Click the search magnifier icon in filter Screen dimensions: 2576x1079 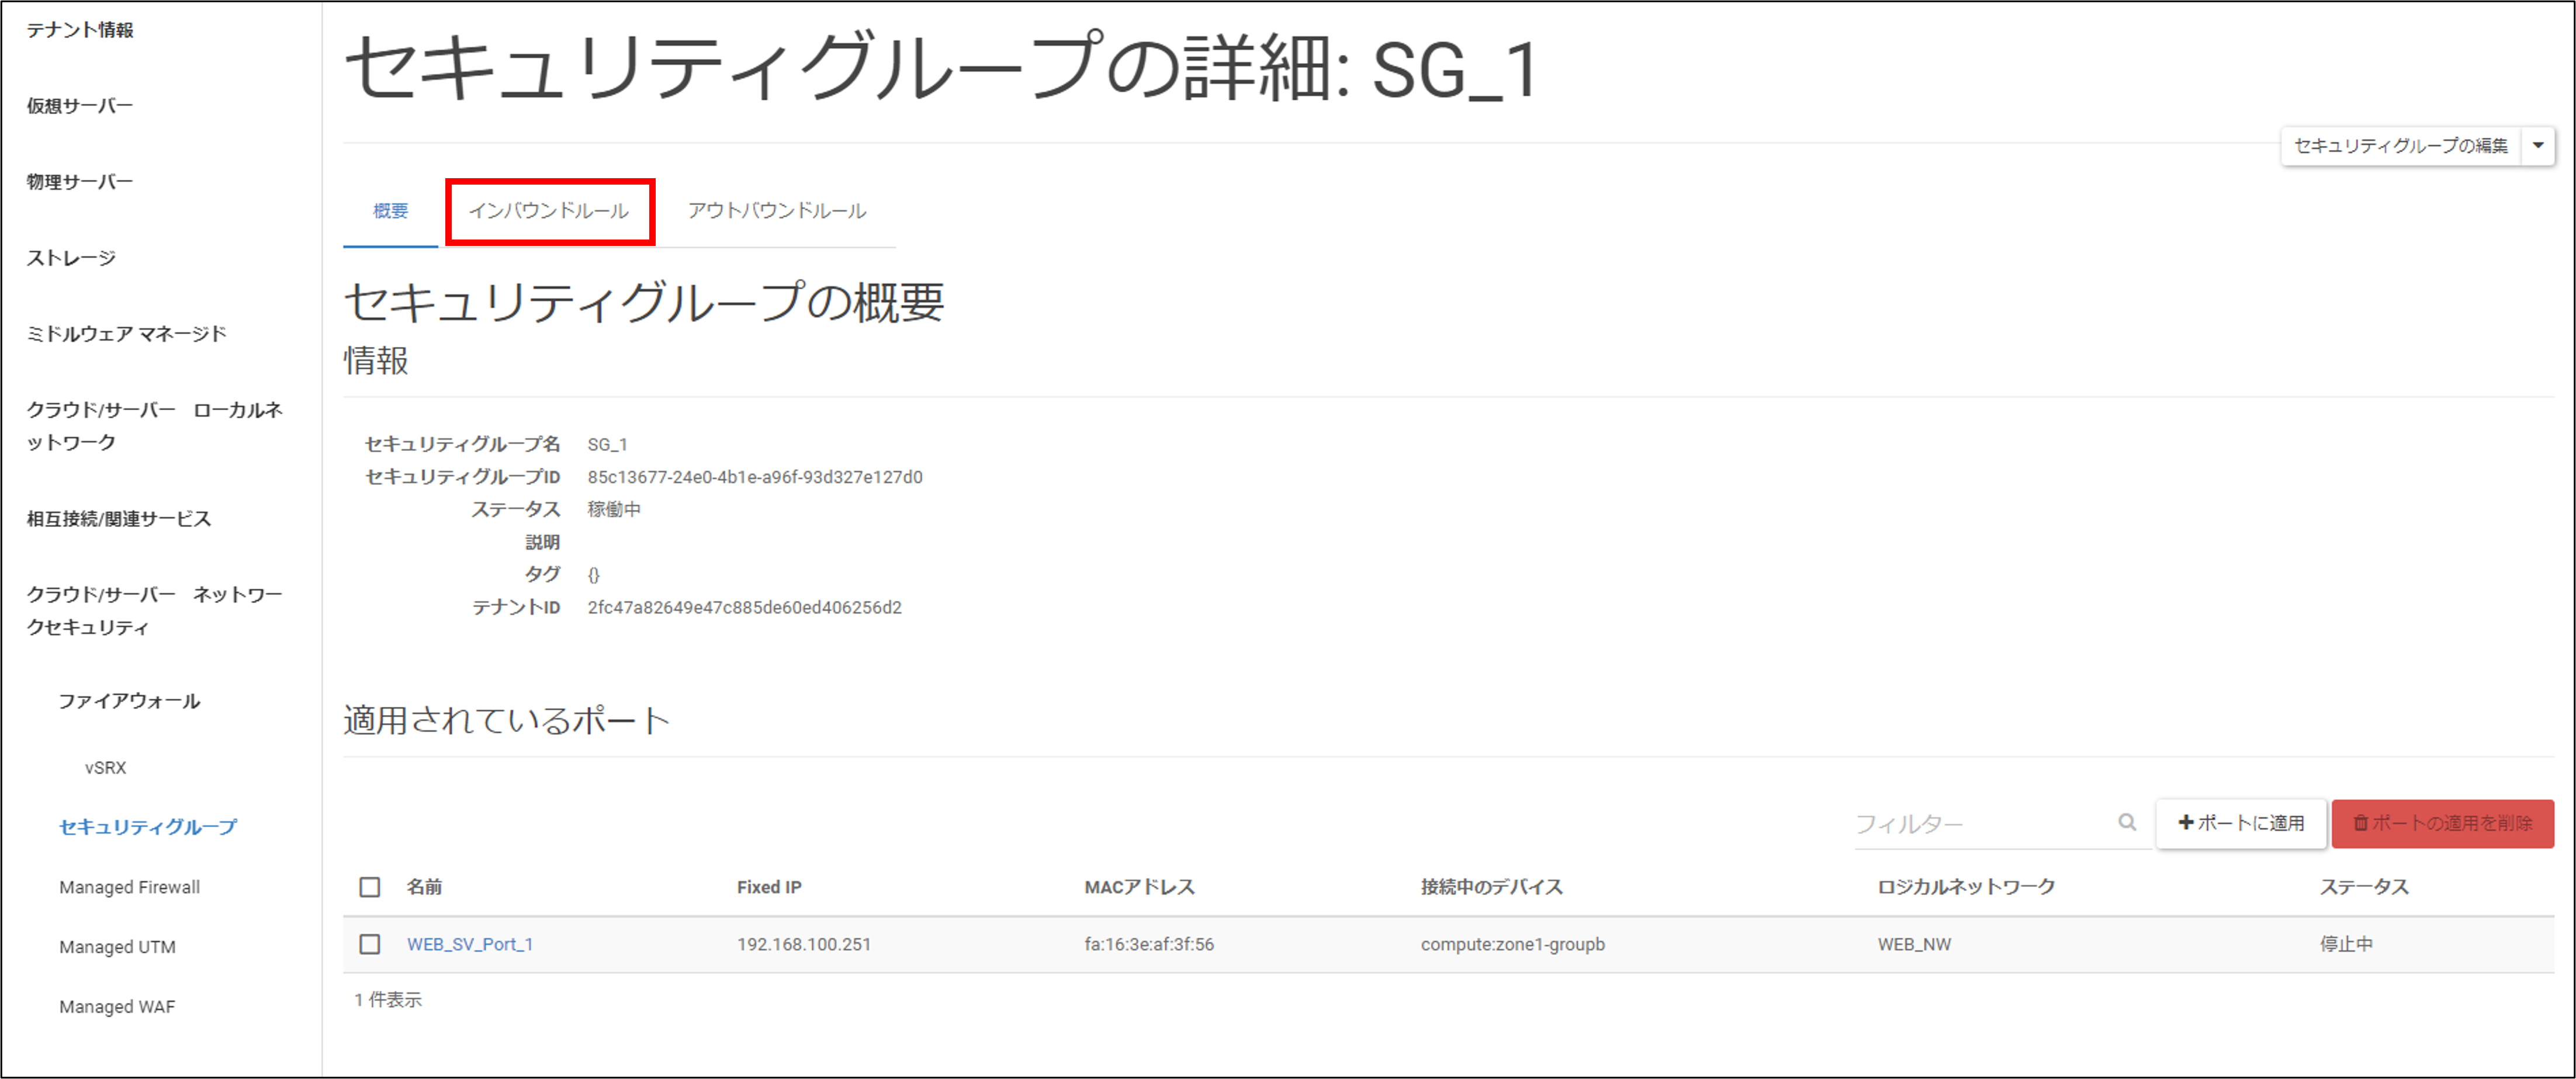(x=2127, y=822)
